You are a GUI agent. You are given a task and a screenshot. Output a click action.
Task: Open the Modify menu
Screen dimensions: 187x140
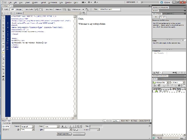click(35, 2)
